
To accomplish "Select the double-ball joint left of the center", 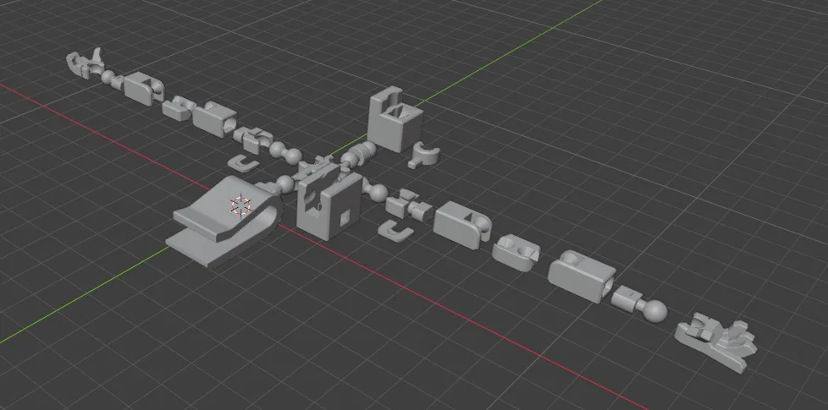I will pyautogui.click(x=285, y=152).
